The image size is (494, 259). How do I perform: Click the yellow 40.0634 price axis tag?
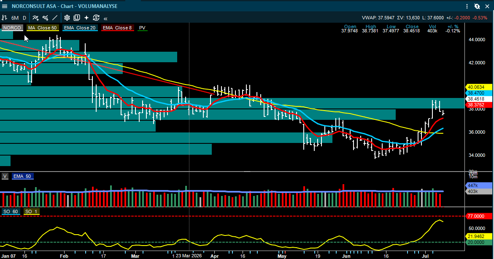click(478, 87)
